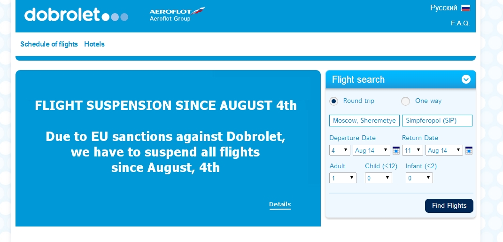Collapse the Flight search panel chevron
The width and height of the screenshot is (503, 242).
(x=466, y=79)
